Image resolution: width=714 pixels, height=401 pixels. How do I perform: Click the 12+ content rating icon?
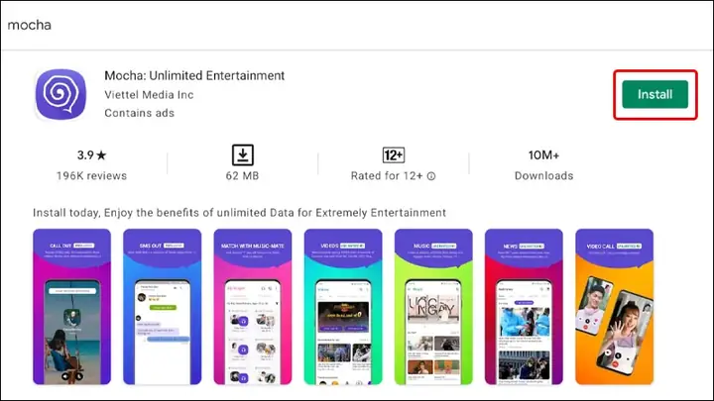tap(394, 155)
